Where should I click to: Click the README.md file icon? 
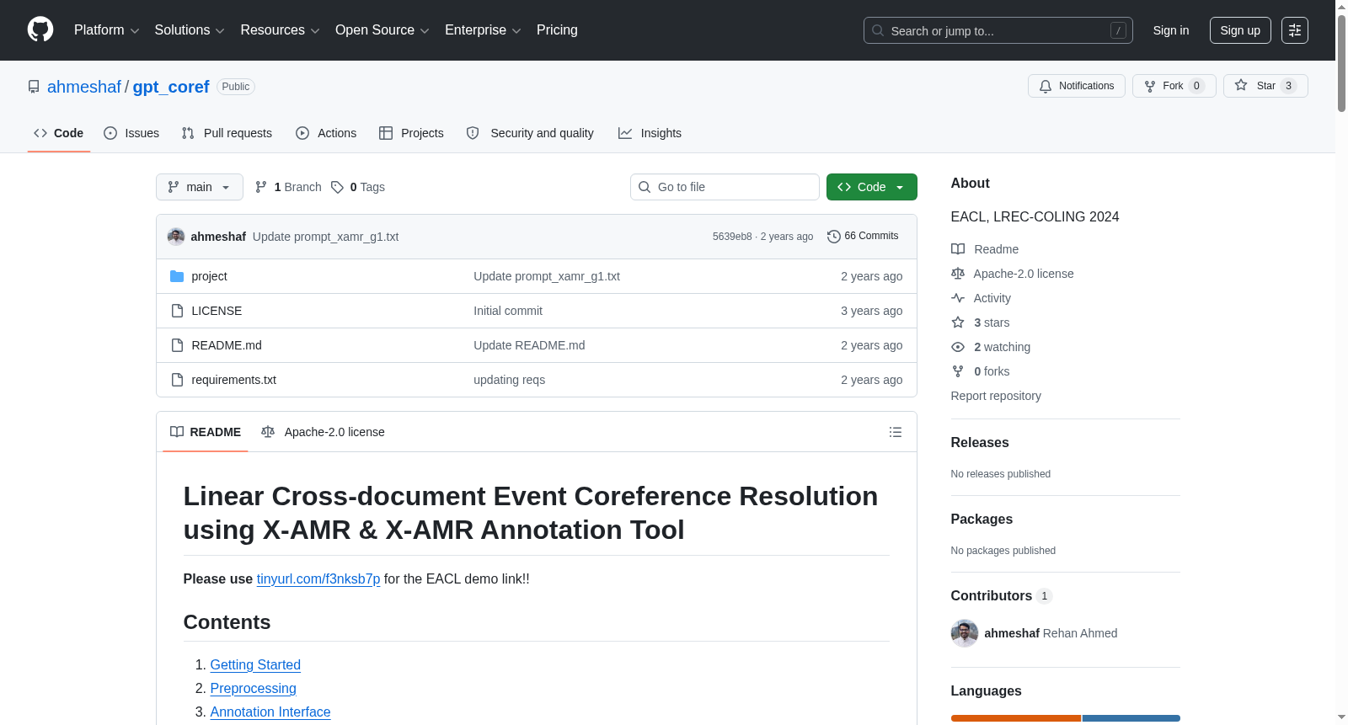(177, 345)
